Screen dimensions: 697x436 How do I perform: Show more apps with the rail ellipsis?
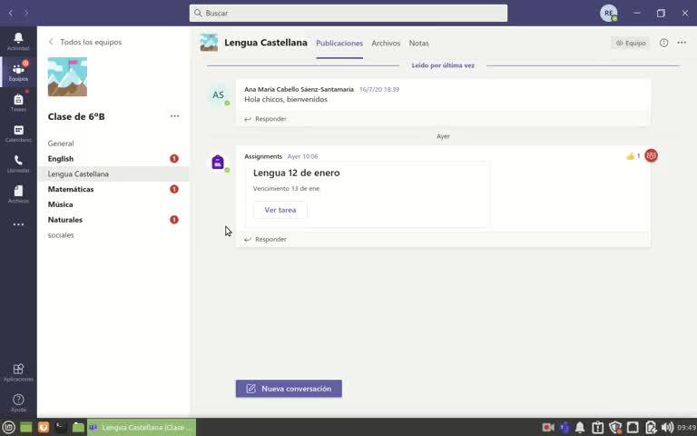18,224
